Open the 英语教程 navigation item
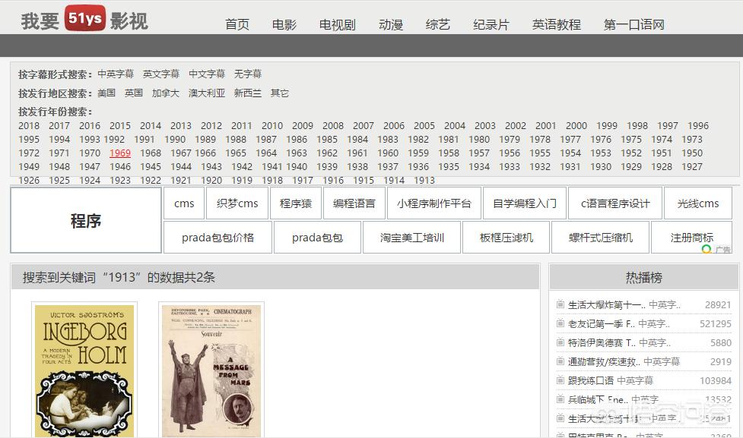Image resolution: width=743 pixels, height=438 pixels. click(x=557, y=24)
